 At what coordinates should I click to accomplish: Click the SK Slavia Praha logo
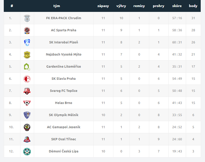coord(27,79)
